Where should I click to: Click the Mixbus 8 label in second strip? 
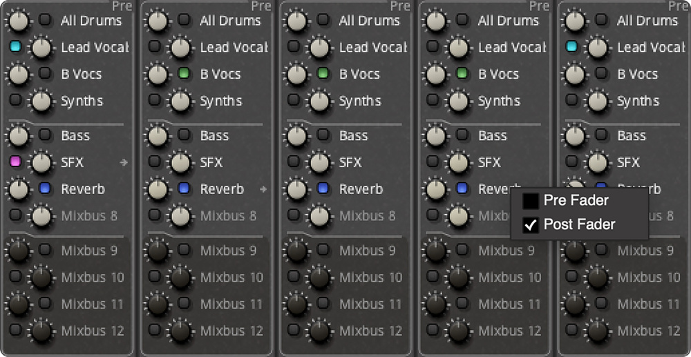[x=228, y=216]
